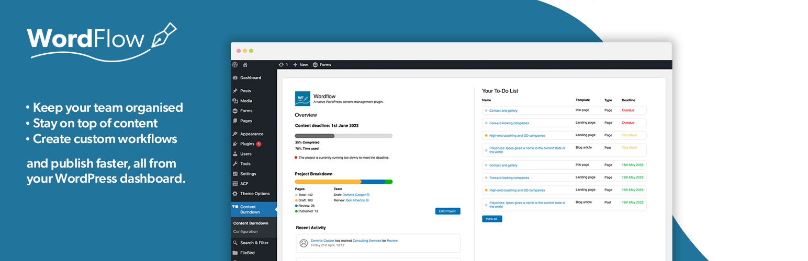Image resolution: width=808 pixels, height=261 pixels.
Task: Click the "35% Completed" text
Action: [307, 142]
